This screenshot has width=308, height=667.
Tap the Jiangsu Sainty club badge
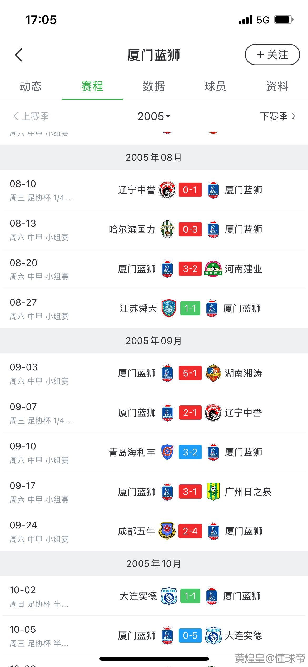click(x=169, y=308)
